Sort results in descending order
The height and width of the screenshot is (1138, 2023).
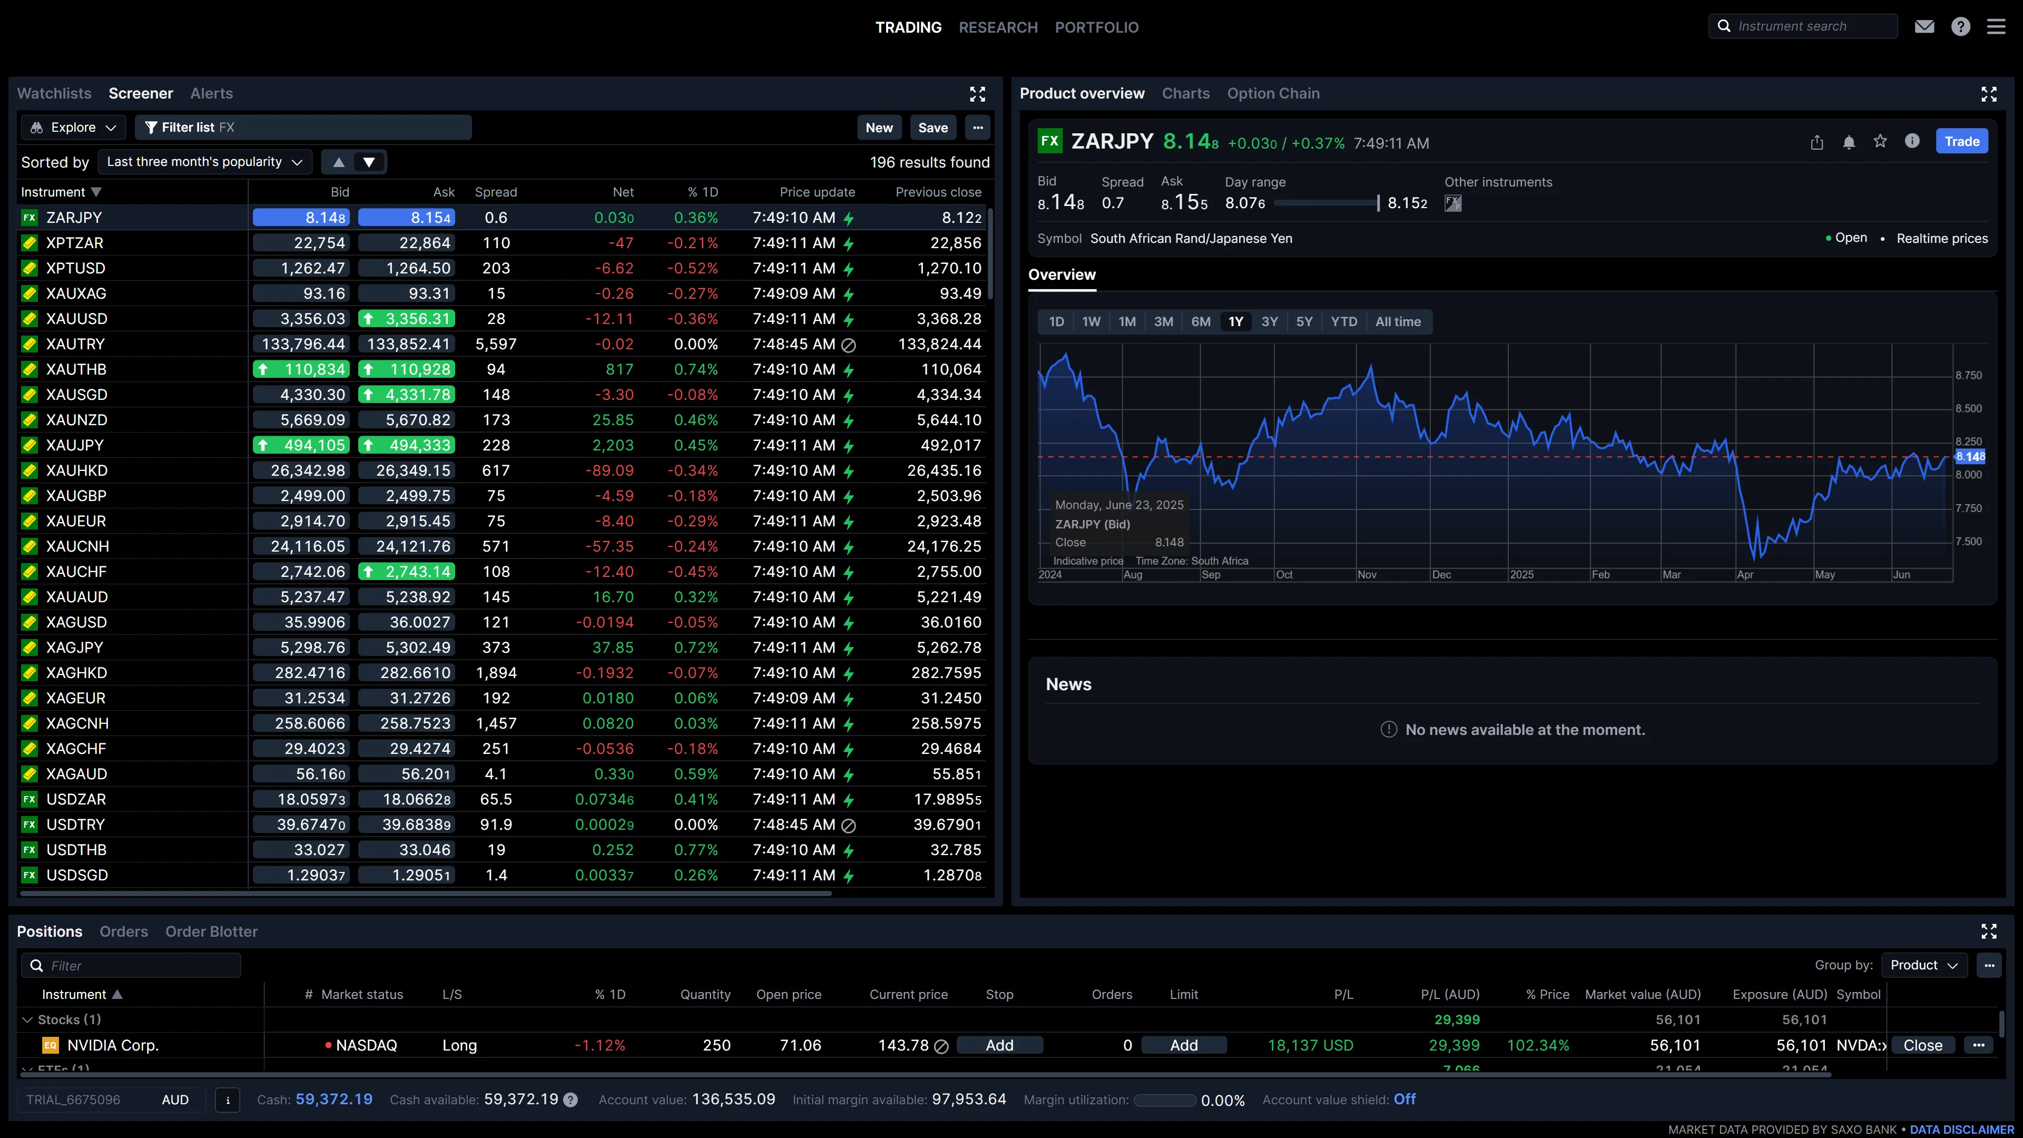(369, 163)
